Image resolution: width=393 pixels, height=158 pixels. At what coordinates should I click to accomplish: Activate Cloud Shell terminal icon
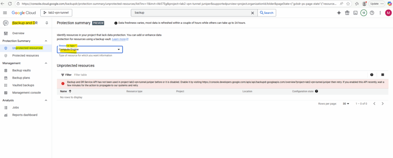355,13
